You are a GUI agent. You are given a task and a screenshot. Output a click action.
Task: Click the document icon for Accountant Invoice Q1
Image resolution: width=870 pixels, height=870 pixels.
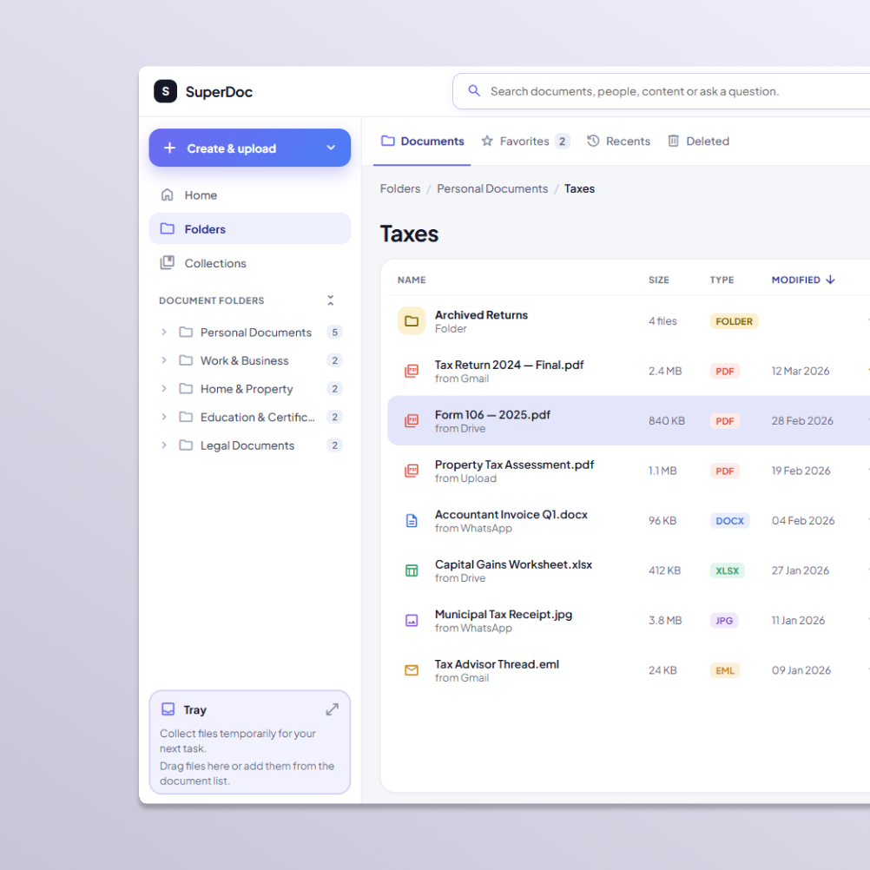(412, 520)
